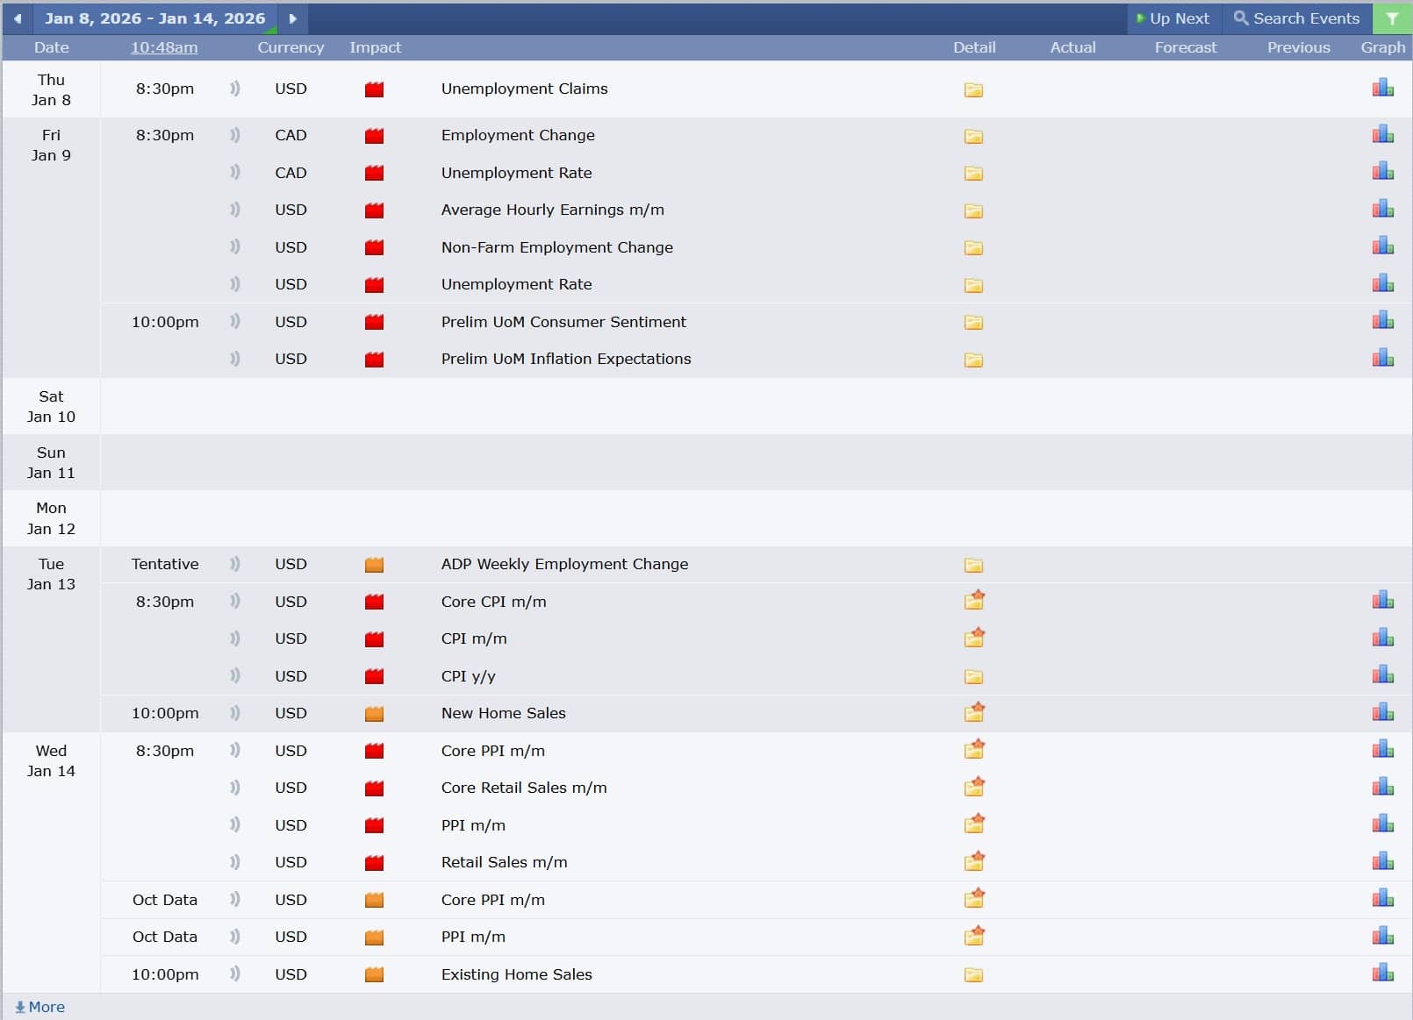Screen dimensions: 1413x1020
Task: Open graph for Prelim UoM Consumer Sentiment
Action: (1382, 321)
